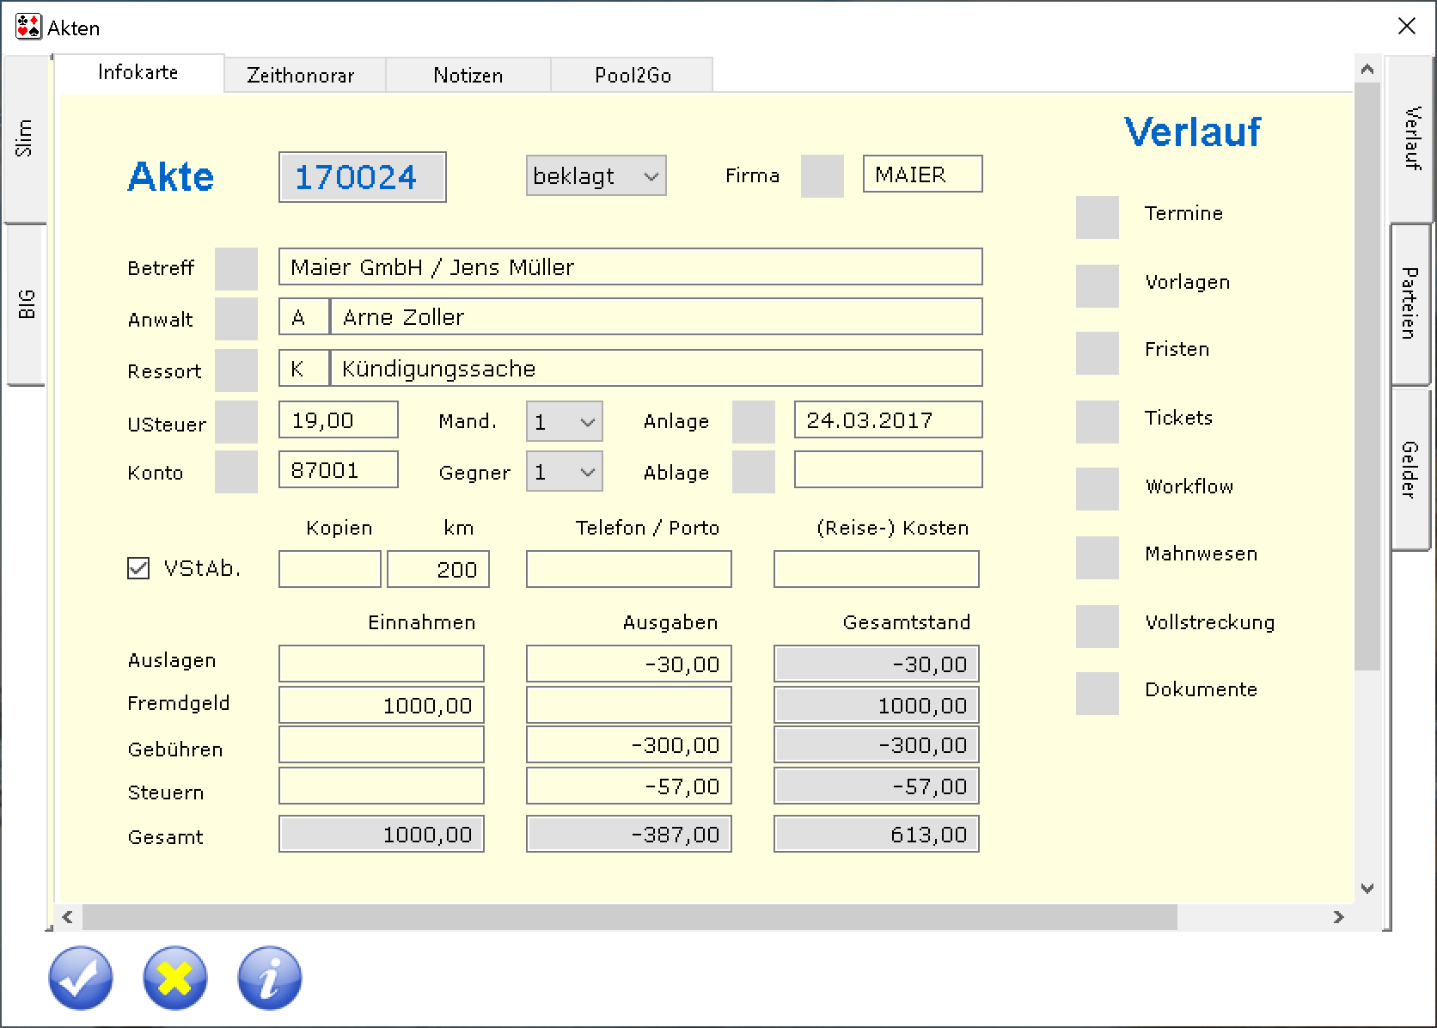The height and width of the screenshot is (1028, 1437).
Task: Click the Ressort field Kündigungssache
Action: [657, 369]
